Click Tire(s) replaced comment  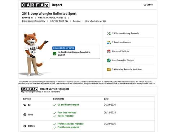(65, 116)
